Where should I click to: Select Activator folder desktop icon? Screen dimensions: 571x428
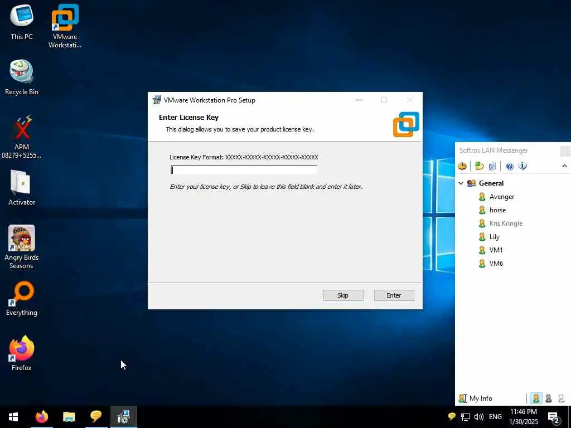[x=22, y=188]
